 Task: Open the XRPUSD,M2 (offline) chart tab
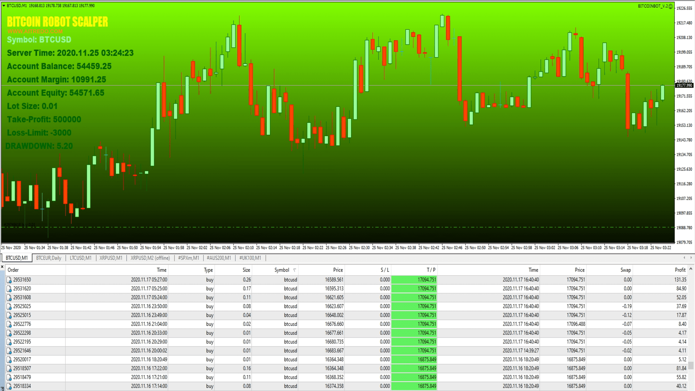coord(150,258)
